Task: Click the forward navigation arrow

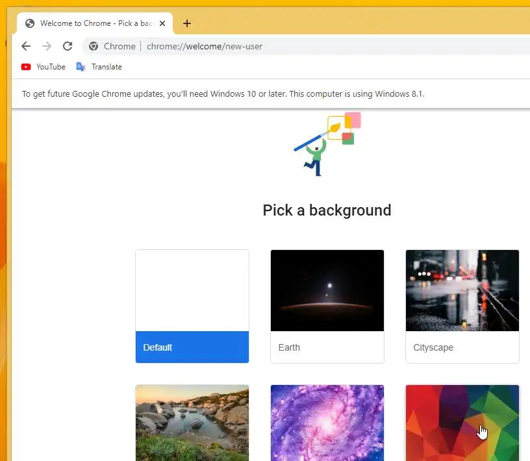Action: click(47, 46)
